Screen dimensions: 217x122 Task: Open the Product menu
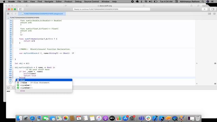pyautogui.click(x=68, y=1)
